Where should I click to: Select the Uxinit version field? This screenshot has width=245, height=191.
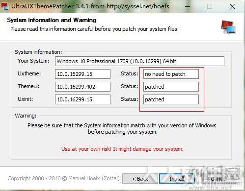[x=82, y=99]
